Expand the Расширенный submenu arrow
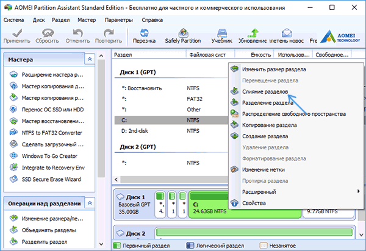 click(x=358, y=191)
